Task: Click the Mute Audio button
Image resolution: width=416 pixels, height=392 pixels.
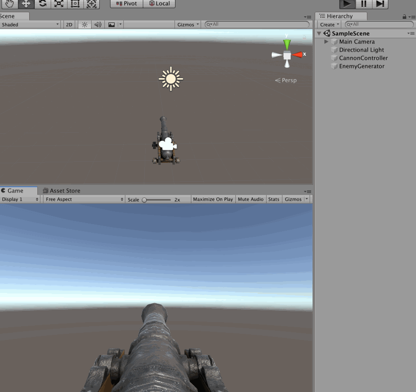Action: point(251,200)
